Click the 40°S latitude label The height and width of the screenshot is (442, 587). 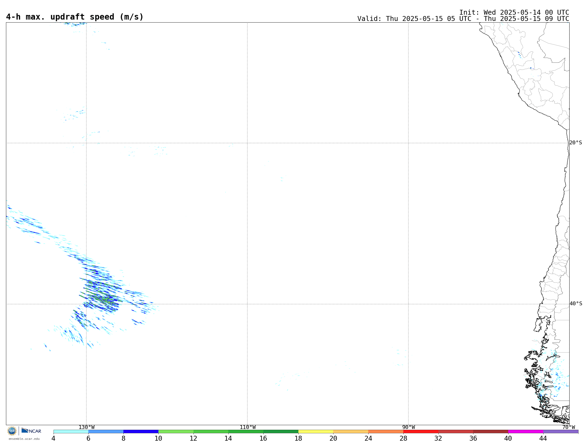pos(576,304)
